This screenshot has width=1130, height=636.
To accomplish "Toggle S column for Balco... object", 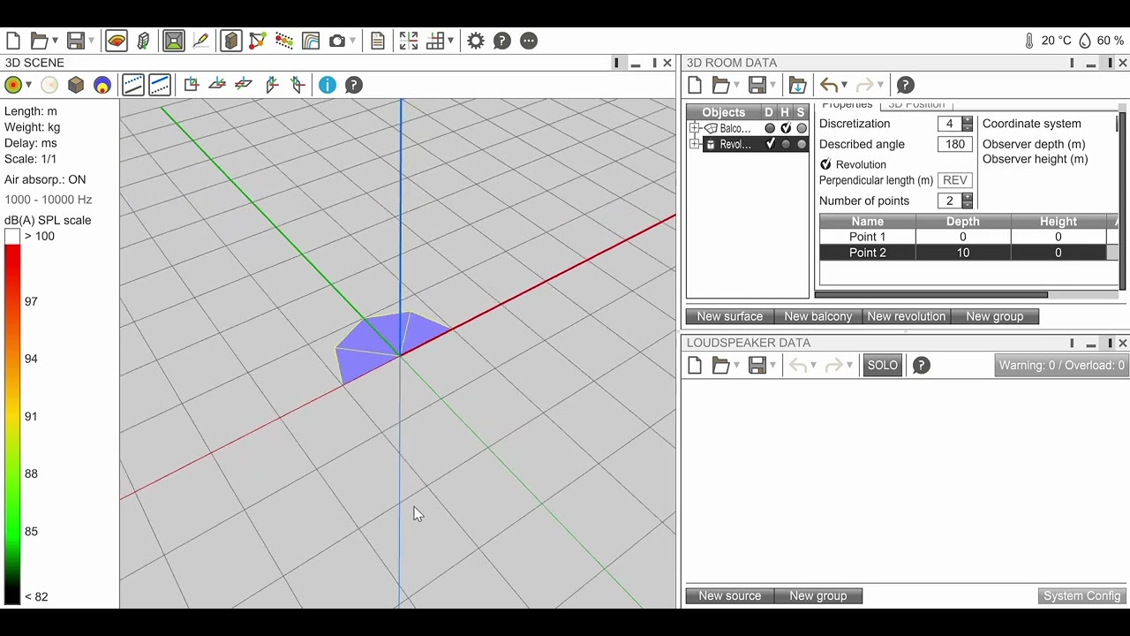I will point(802,129).
